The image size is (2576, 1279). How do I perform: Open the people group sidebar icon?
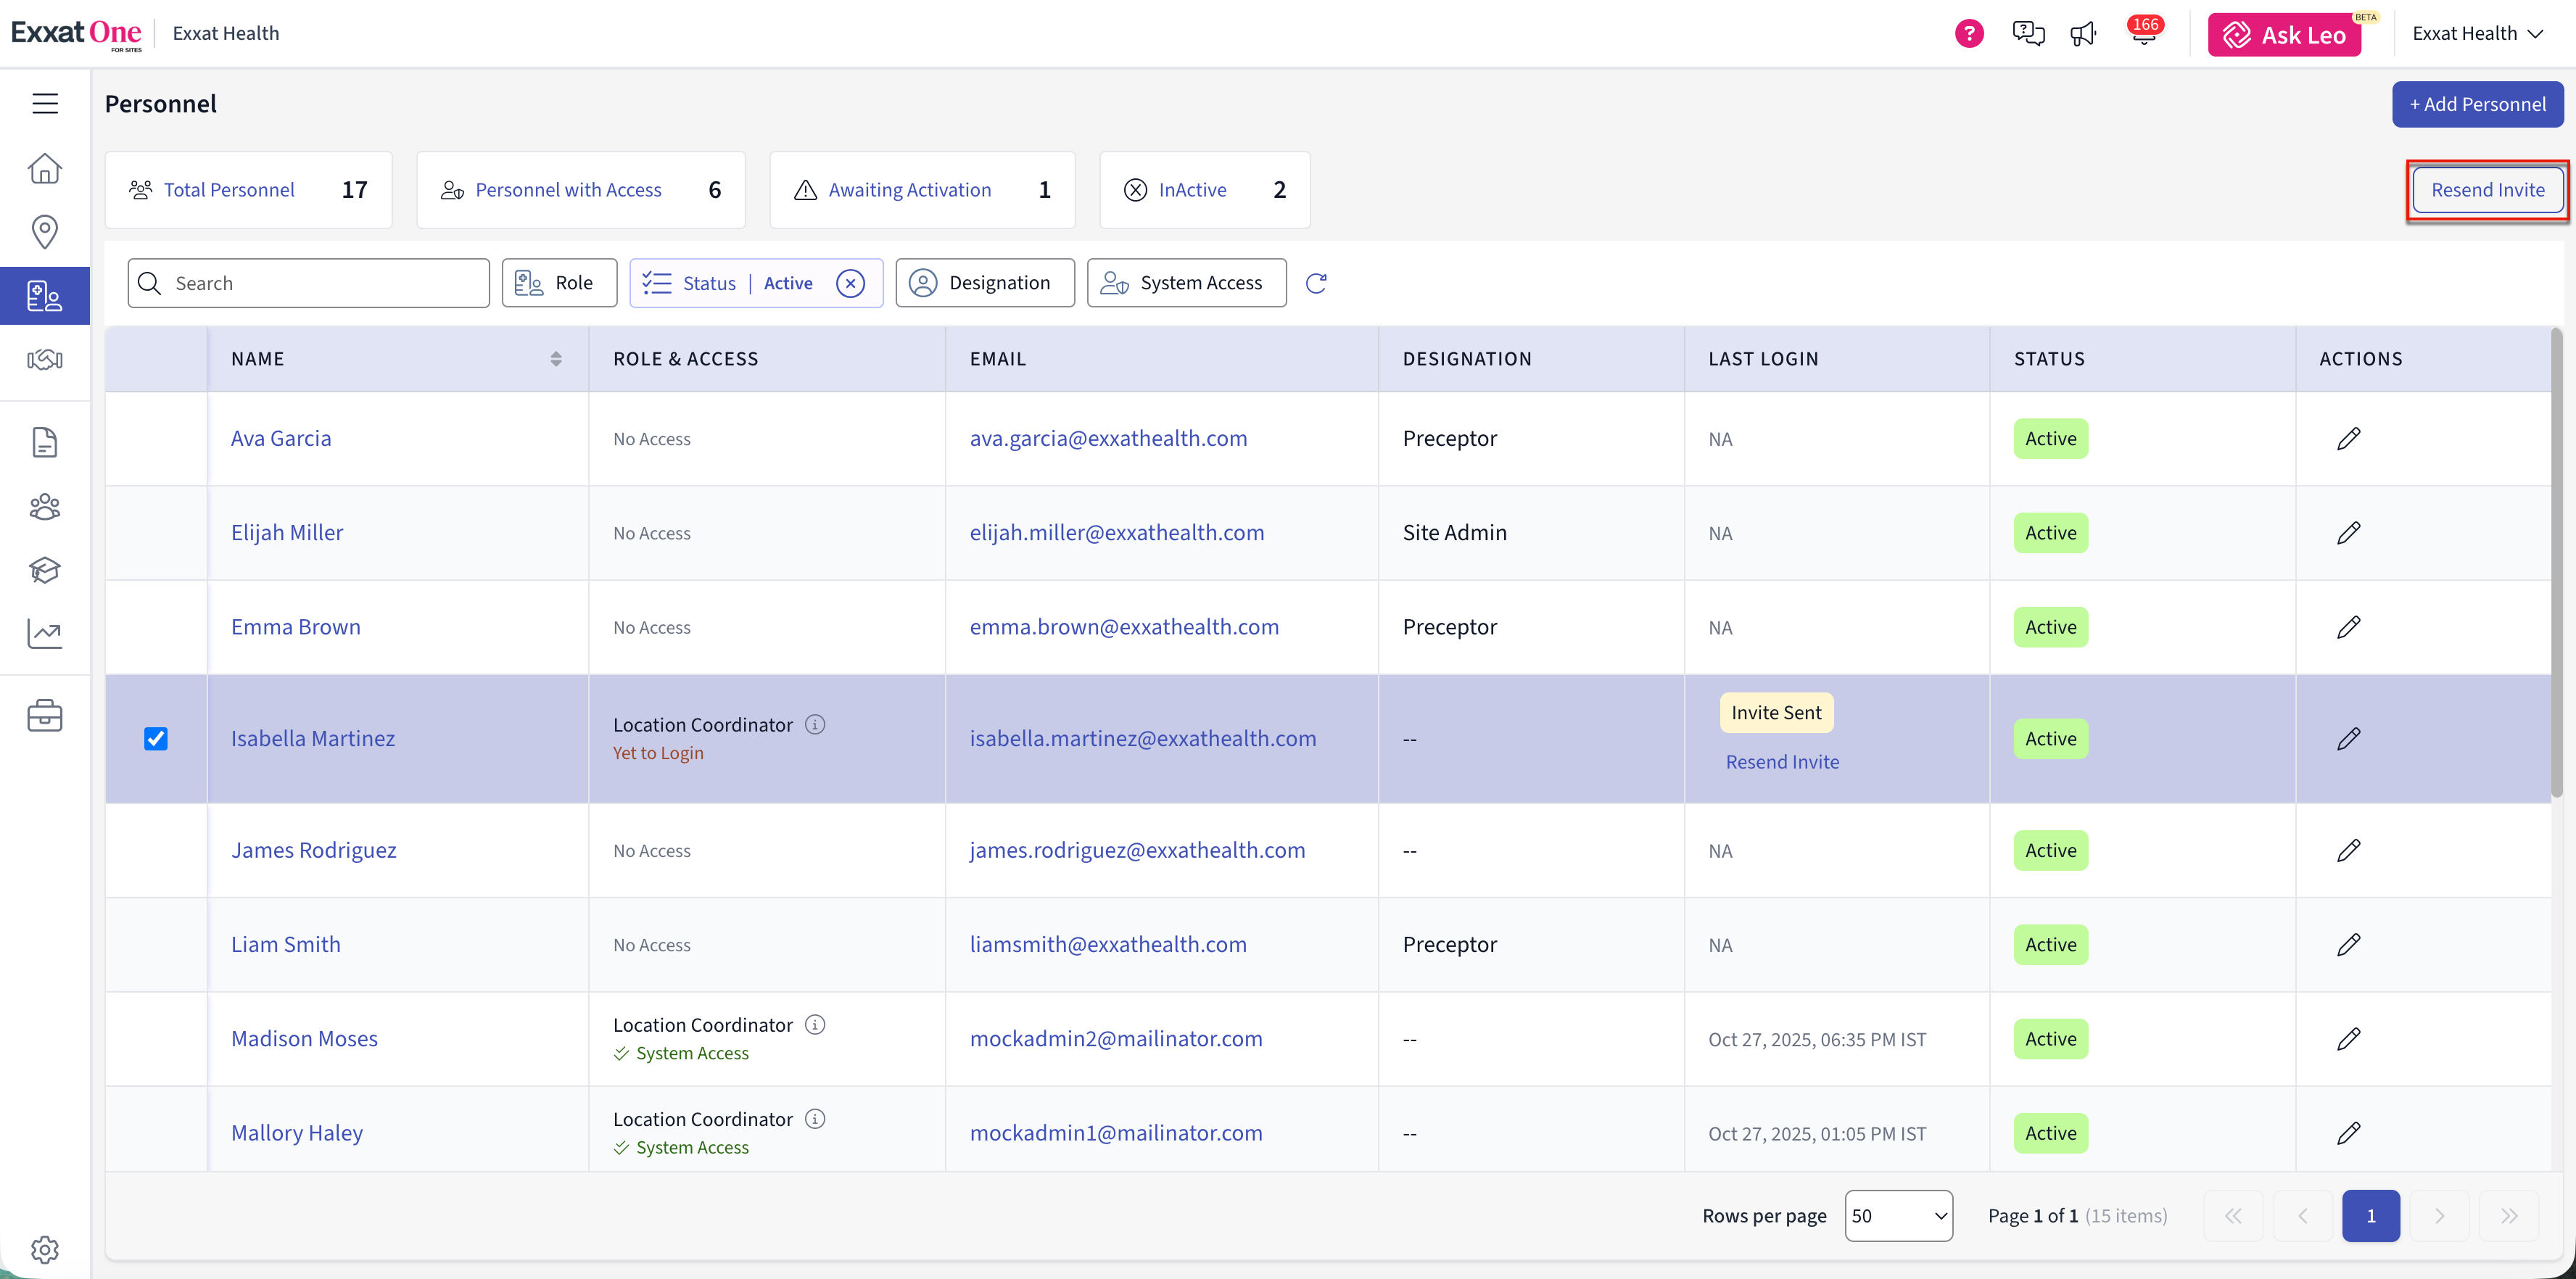click(x=45, y=507)
